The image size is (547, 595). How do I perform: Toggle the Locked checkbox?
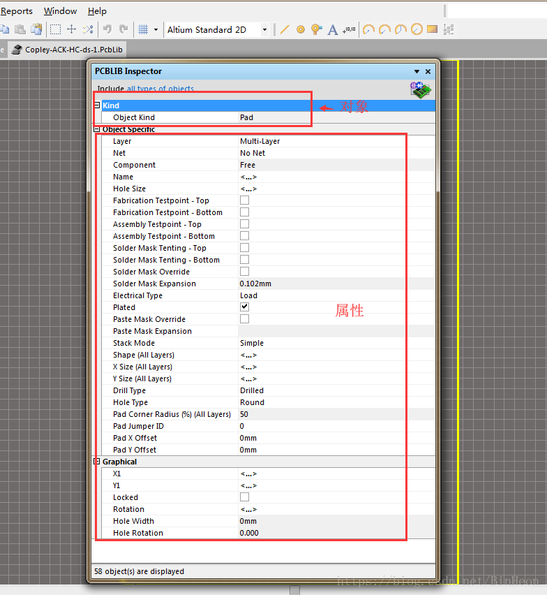point(244,497)
